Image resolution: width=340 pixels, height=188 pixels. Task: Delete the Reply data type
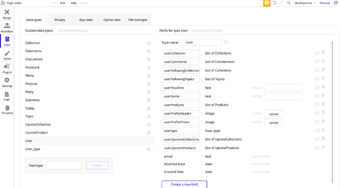149,92
